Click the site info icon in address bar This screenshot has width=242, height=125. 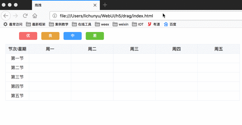coord(55,16)
